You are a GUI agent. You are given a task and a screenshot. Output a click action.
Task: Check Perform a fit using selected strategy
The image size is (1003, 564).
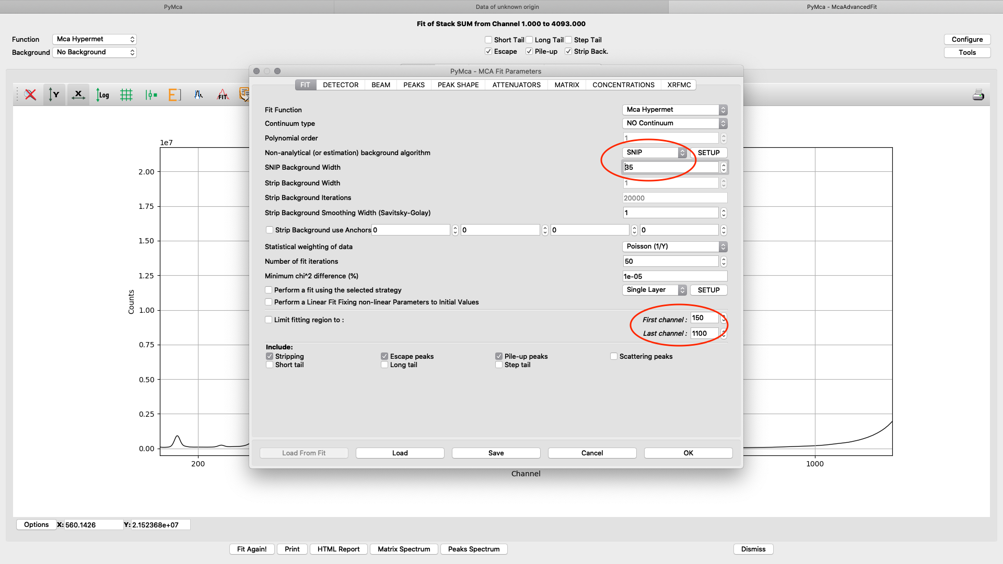(269, 290)
